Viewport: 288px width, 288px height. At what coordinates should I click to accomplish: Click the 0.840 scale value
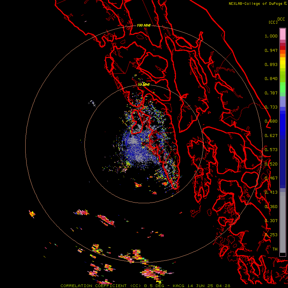click(271, 79)
